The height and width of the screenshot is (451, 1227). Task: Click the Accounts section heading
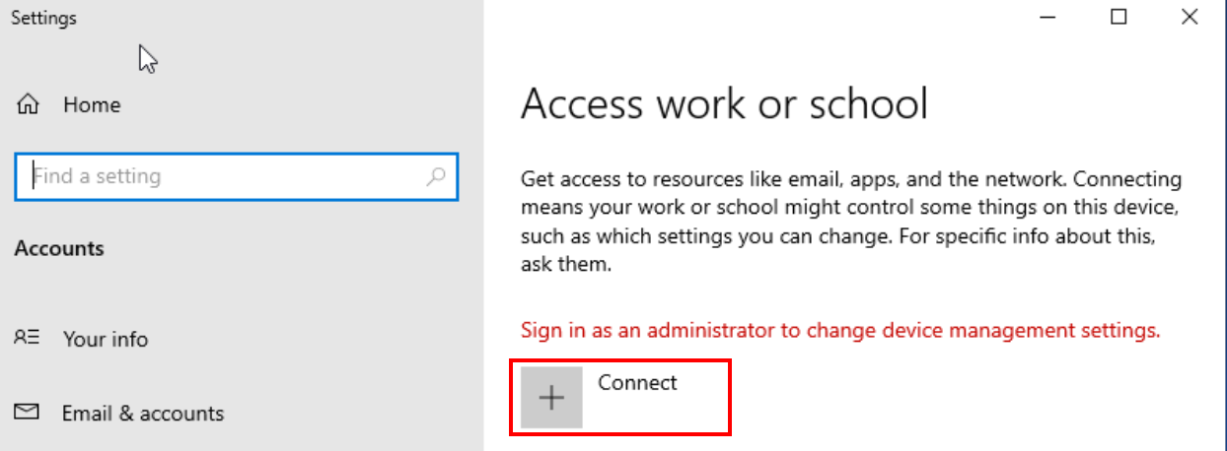[59, 248]
